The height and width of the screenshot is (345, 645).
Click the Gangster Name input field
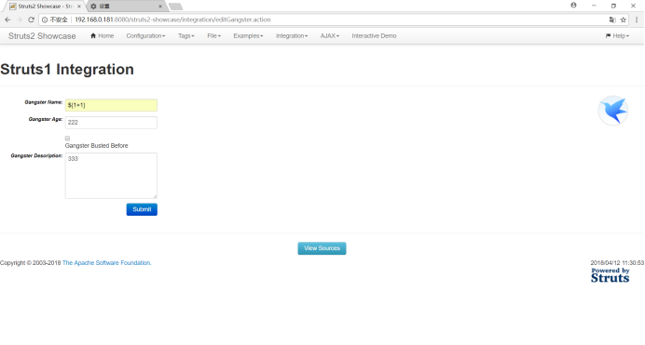[x=111, y=105]
